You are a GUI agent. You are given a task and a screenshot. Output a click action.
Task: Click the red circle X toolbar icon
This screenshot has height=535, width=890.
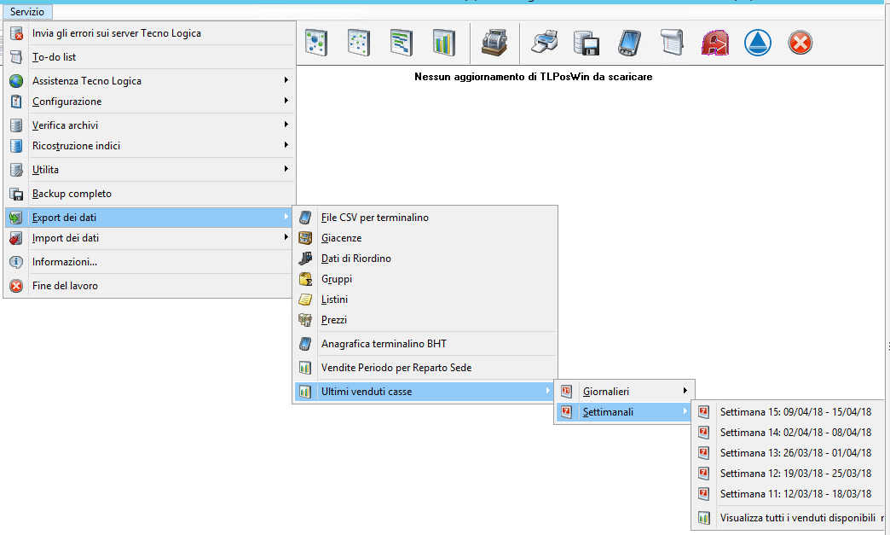[x=800, y=43]
